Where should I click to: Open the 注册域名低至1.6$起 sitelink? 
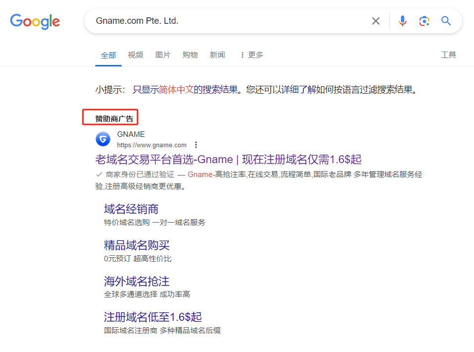click(153, 317)
